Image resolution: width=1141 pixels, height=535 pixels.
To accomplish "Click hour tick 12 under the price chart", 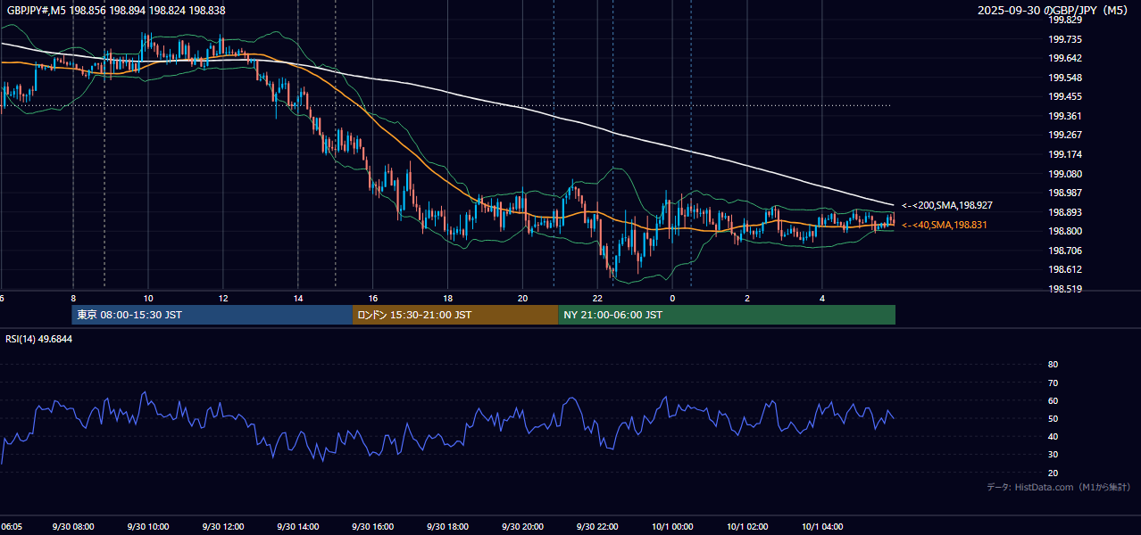I will point(223,299).
